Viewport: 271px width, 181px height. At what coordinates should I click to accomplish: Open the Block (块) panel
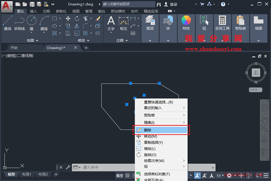click(x=168, y=23)
